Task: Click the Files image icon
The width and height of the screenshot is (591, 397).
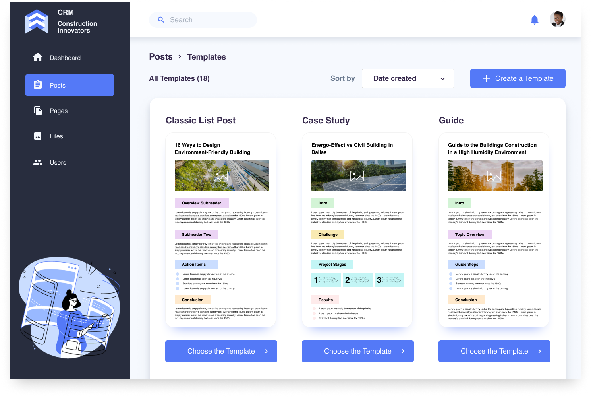Action: coord(38,136)
